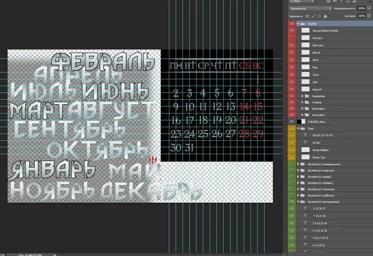Collapse the Months layer group
Viewport: 373px width, 256px height.
coord(298,24)
